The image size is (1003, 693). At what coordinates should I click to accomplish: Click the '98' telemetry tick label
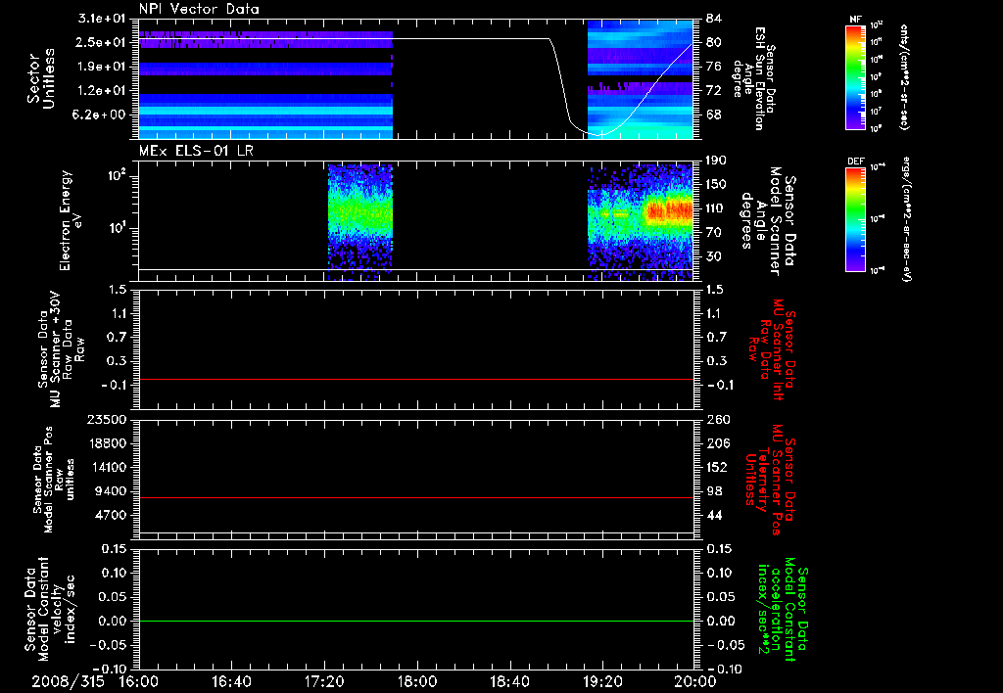coord(713,491)
